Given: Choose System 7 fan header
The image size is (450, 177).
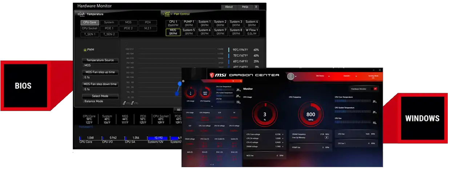Looking at the screenshot, I should (220, 32).
